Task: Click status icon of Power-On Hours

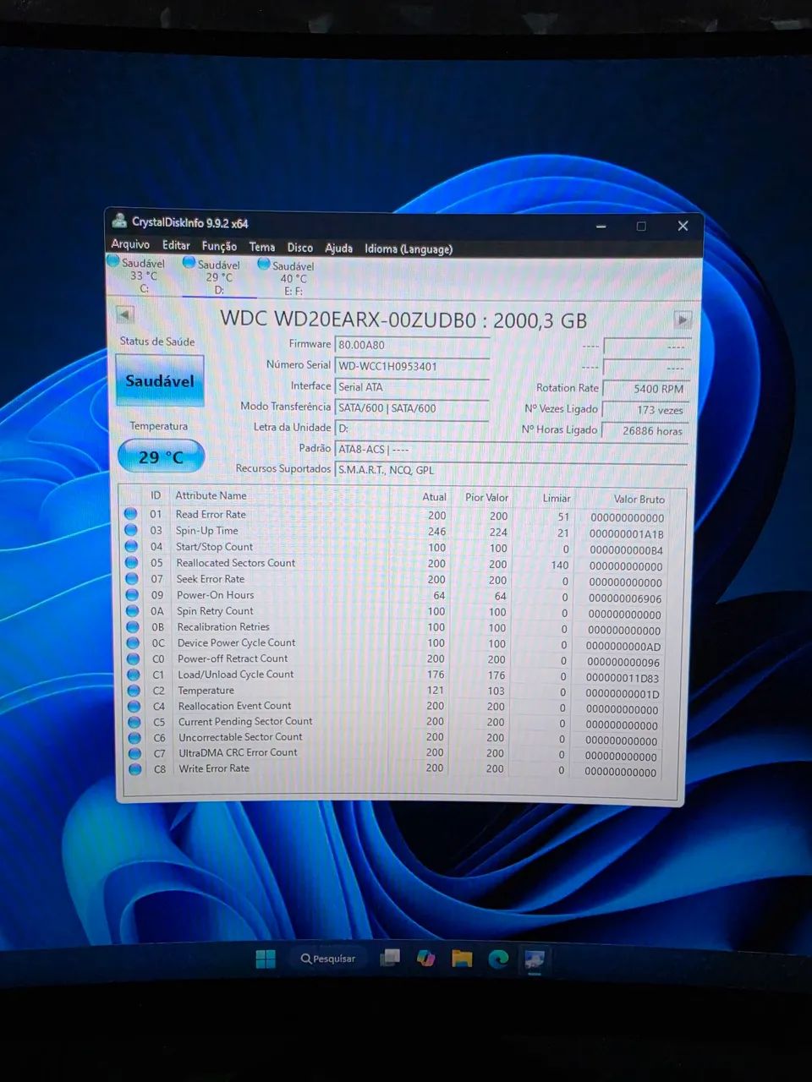Action: coord(132,594)
